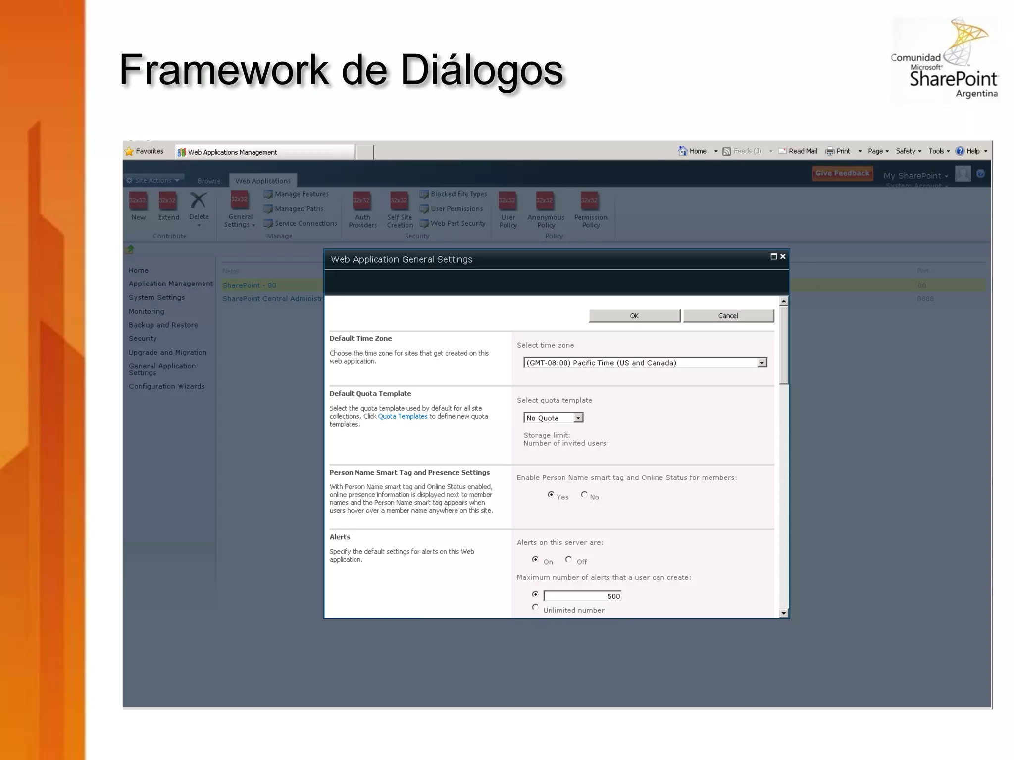1014x760 pixels.
Task: Click Service Connections ribbon item
Action: (301, 223)
